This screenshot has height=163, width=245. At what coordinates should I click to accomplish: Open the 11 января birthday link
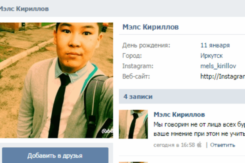(215, 45)
